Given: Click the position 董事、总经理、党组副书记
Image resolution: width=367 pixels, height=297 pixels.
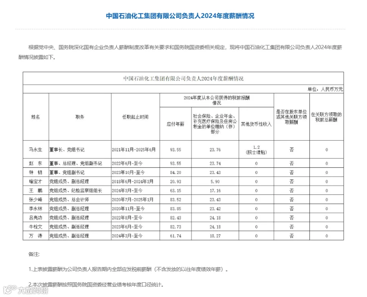Looking at the screenshot, I should pyautogui.click(x=75, y=163).
